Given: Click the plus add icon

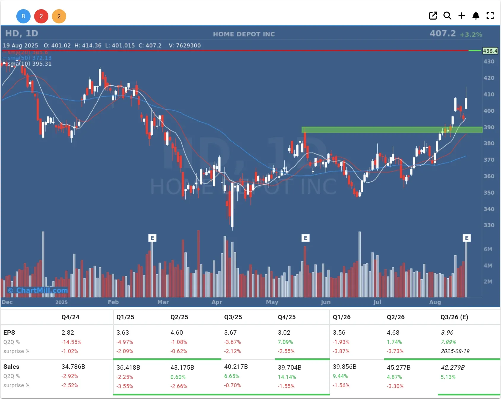Looking at the screenshot, I should (x=462, y=16).
